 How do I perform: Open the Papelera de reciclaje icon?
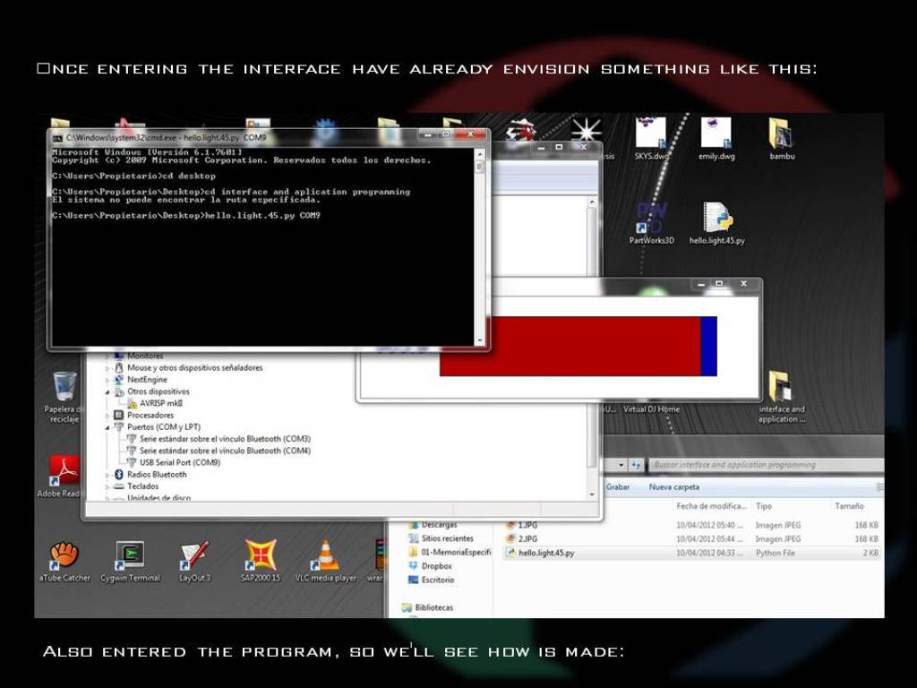coord(64,387)
